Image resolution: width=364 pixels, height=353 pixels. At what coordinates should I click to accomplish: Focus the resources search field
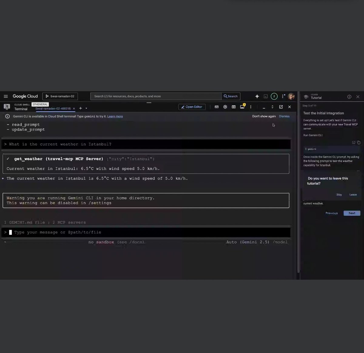(156, 96)
